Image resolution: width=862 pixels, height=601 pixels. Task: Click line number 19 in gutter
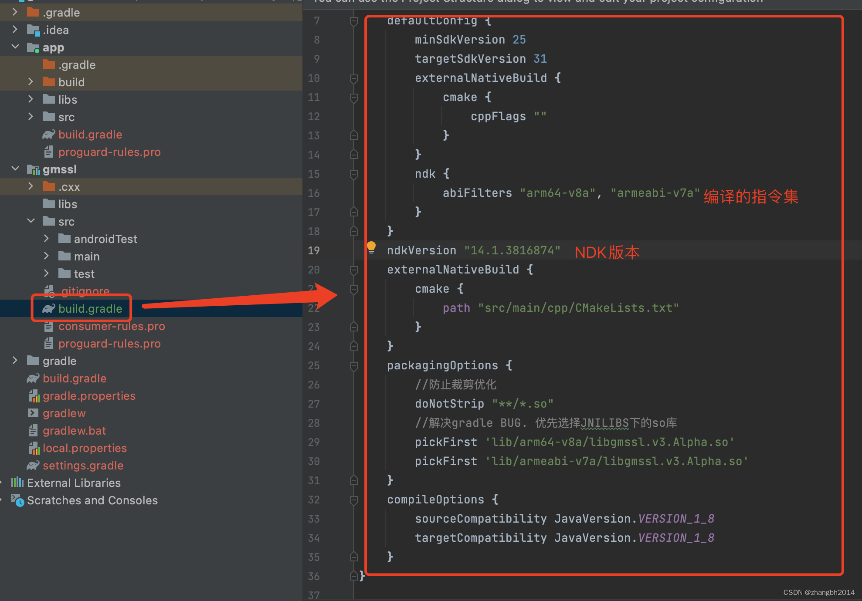point(314,250)
